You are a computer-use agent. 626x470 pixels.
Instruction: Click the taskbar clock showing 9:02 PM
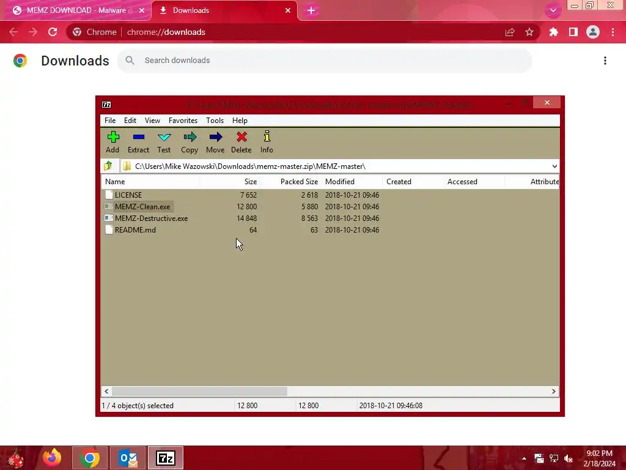click(599, 458)
